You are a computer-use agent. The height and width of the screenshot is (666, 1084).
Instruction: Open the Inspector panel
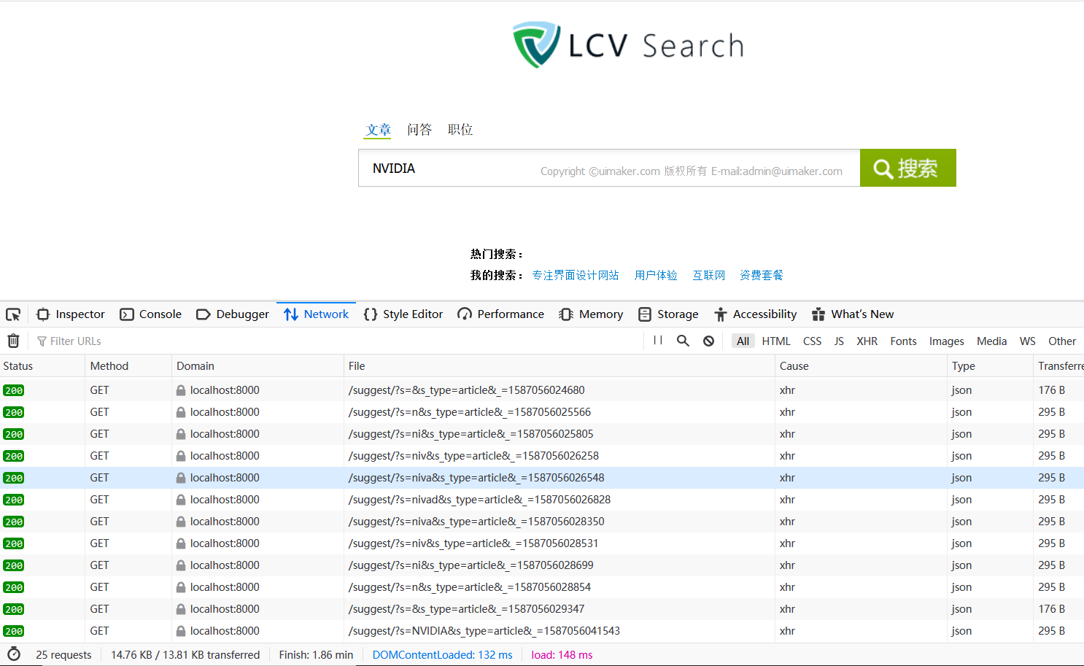pos(71,314)
